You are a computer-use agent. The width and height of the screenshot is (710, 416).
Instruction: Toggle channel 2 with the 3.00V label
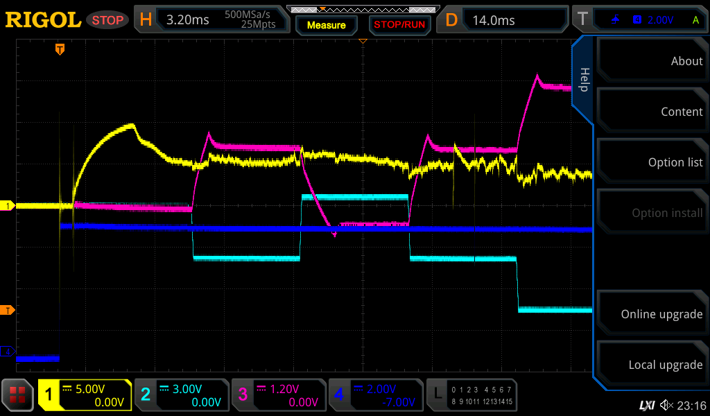click(x=181, y=395)
